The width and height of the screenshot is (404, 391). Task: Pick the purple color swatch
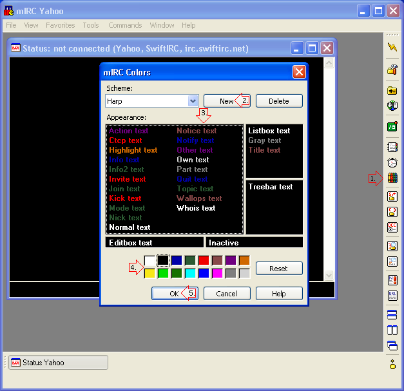231,260
